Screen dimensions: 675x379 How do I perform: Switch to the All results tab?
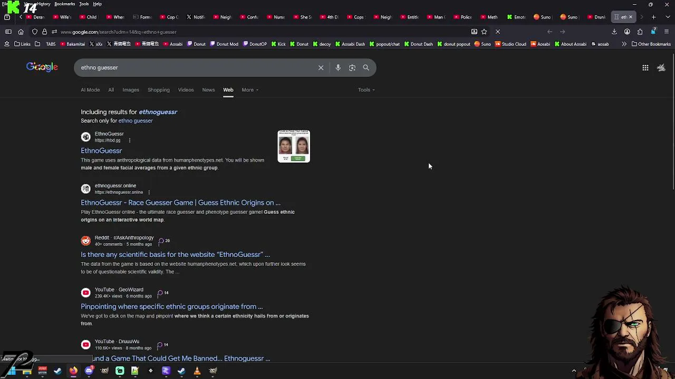click(111, 90)
